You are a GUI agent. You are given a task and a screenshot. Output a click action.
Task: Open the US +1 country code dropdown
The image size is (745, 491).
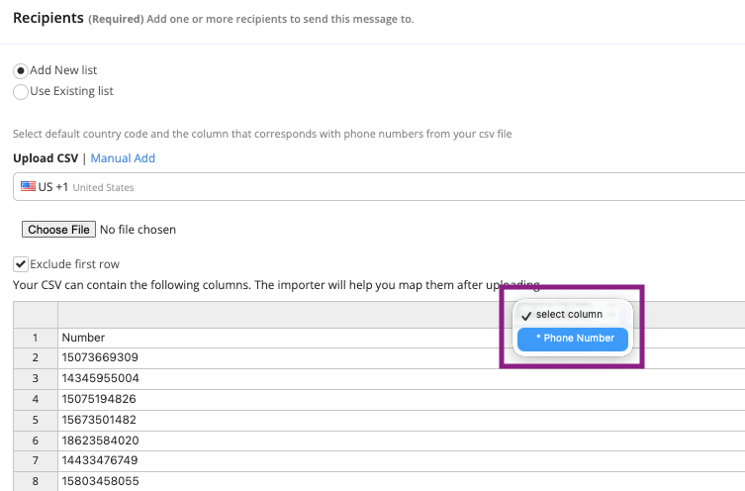point(376,187)
